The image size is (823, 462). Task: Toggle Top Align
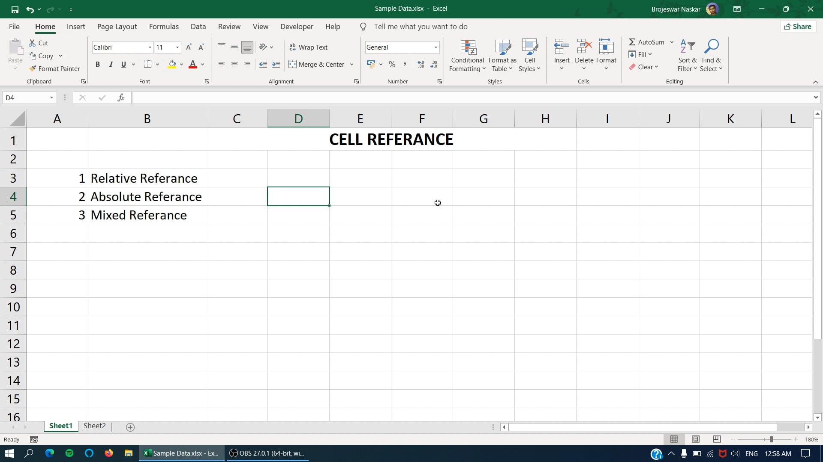point(222,47)
